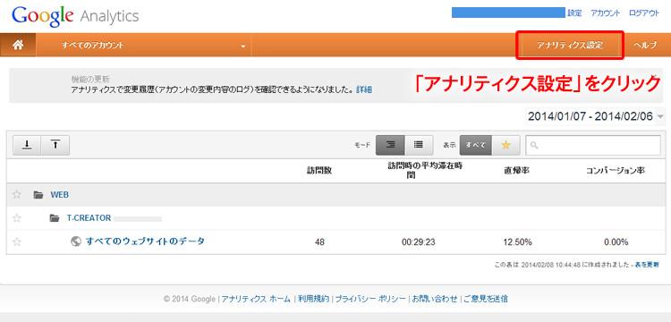Open アナリティクス設定 in the orange bar
The image size is (671, 322).
click(570, 46)
